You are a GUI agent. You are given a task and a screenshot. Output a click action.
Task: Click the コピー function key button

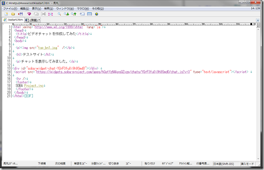[x=128, y=163]
